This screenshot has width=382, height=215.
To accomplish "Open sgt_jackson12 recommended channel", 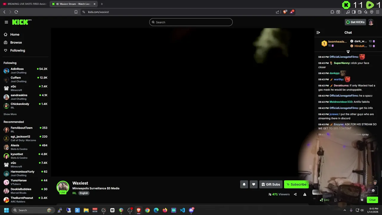I will click(x=25, y=138).
